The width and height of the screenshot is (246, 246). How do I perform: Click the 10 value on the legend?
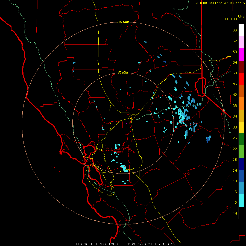click(x=235, y=181)
